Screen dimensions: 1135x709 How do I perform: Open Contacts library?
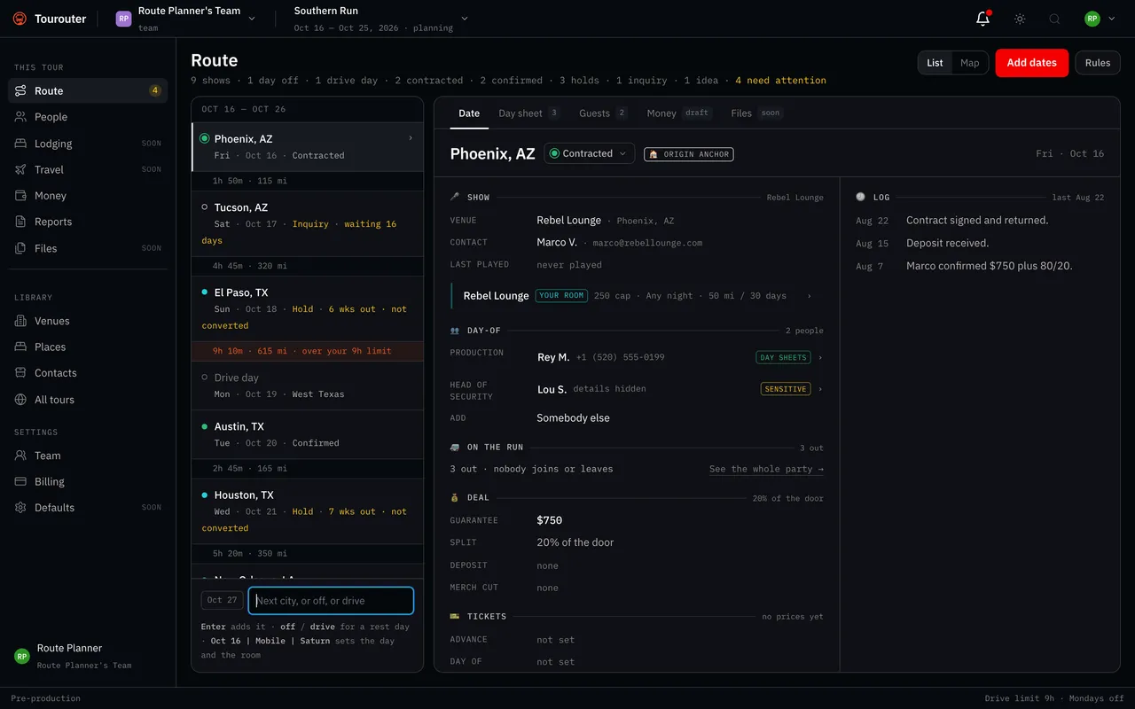click(x=88, y=373)
